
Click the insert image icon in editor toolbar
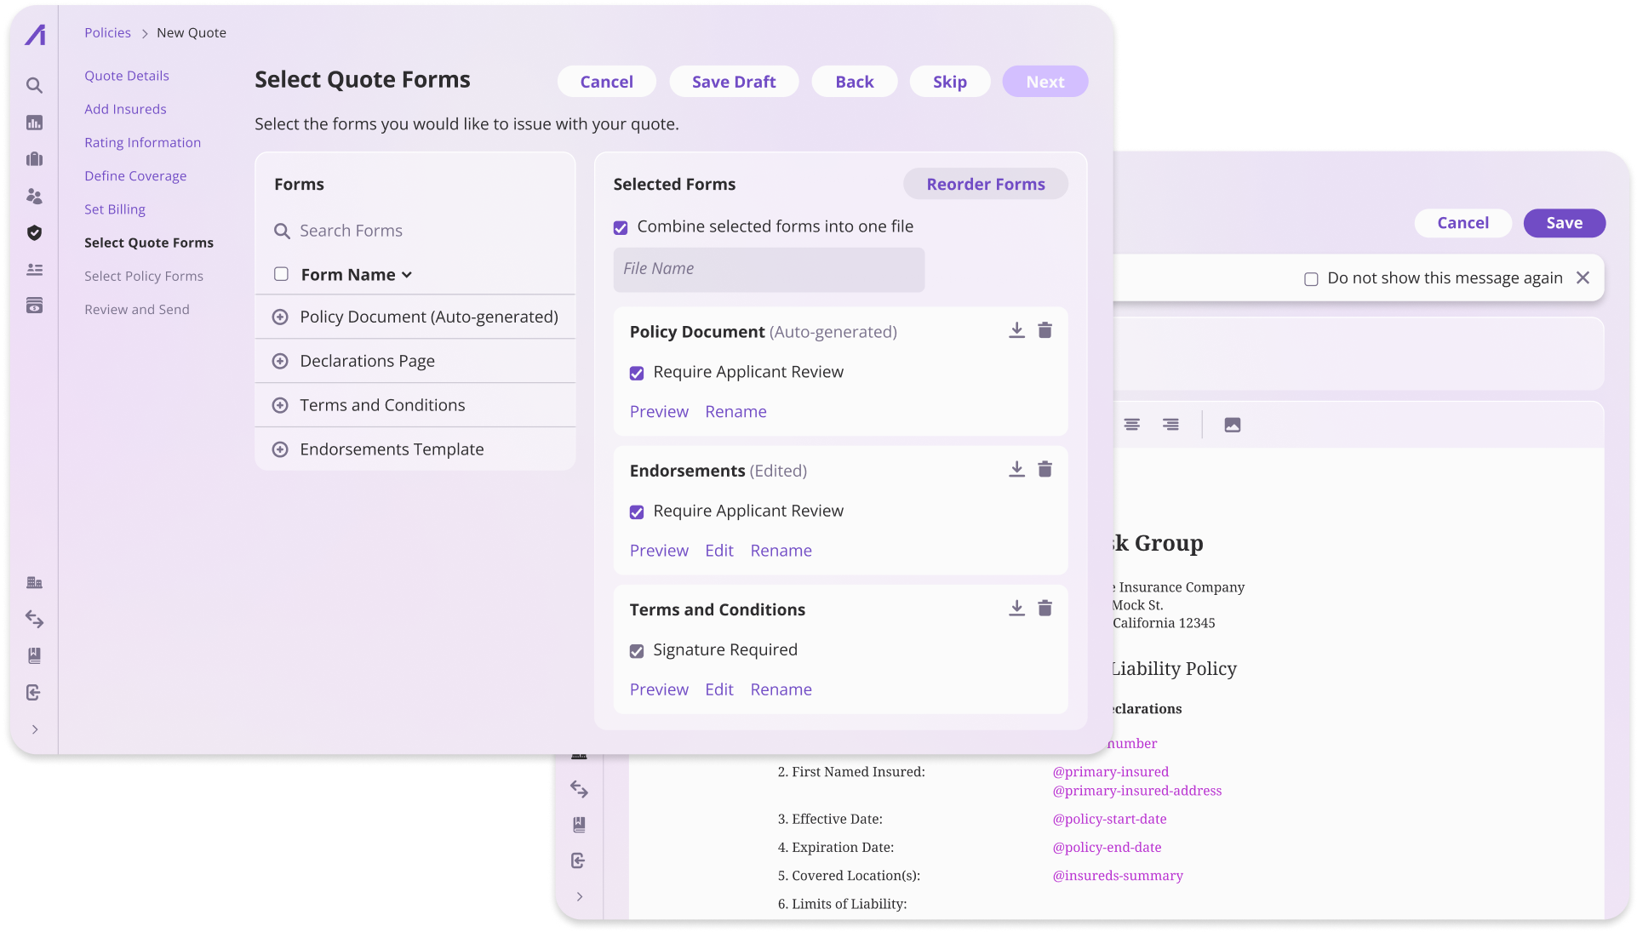[1232, 425]
